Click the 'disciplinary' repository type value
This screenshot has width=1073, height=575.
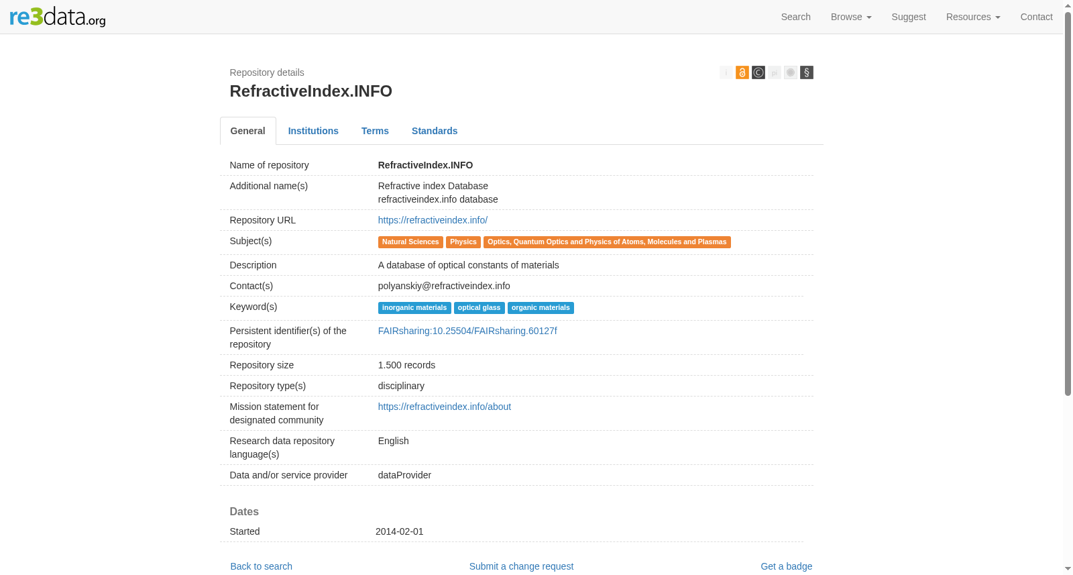coord(401,386)
